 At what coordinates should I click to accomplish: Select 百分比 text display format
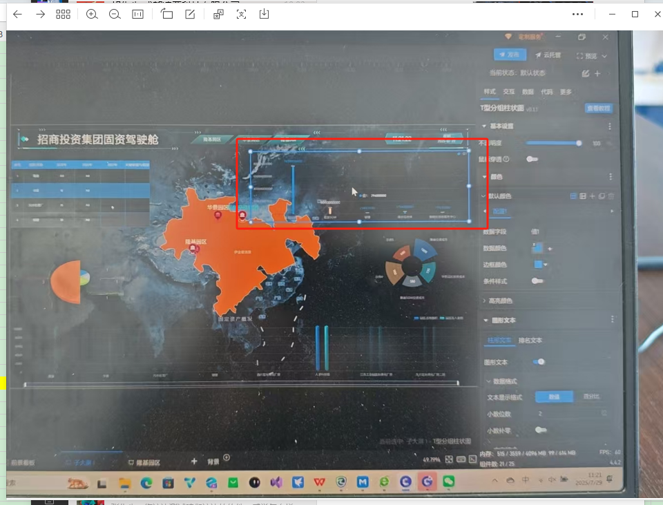(592, 397)
